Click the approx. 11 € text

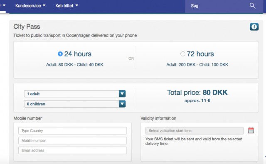tap(197, 100)
